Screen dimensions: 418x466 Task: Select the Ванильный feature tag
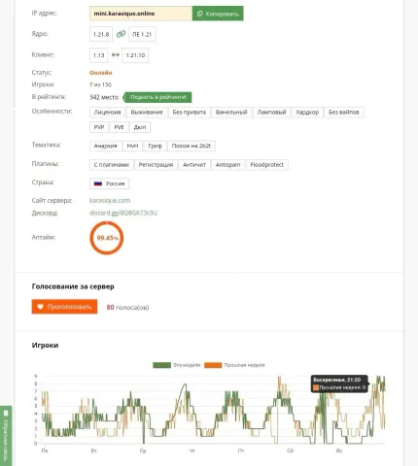(x=231, y=113)
